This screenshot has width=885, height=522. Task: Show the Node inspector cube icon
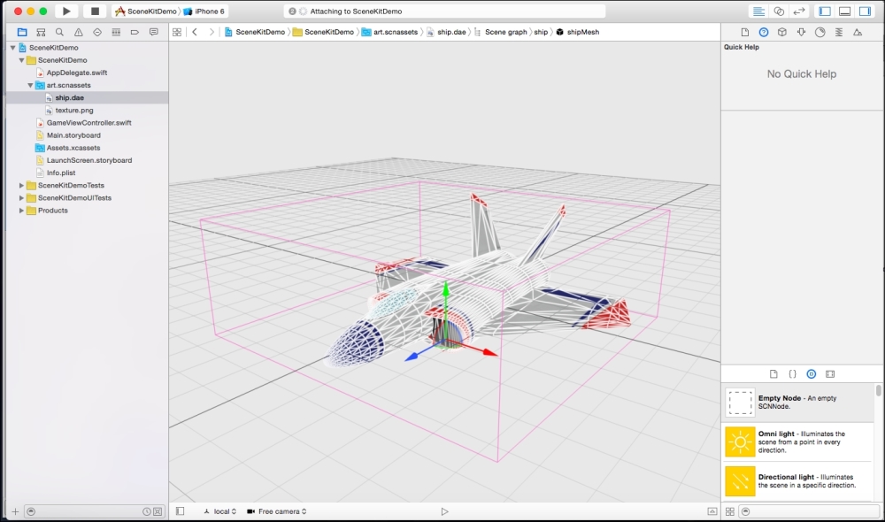point(782,32)
